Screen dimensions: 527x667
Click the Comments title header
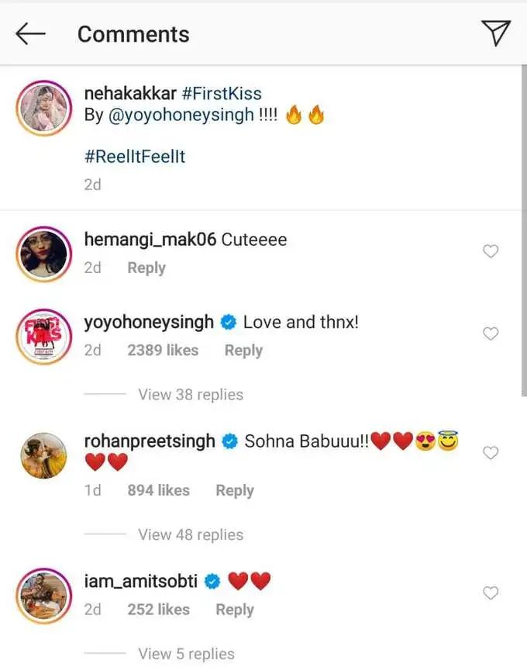pos(133,33)
